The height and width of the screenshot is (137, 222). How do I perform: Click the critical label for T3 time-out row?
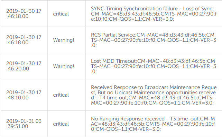click(61, 124)
